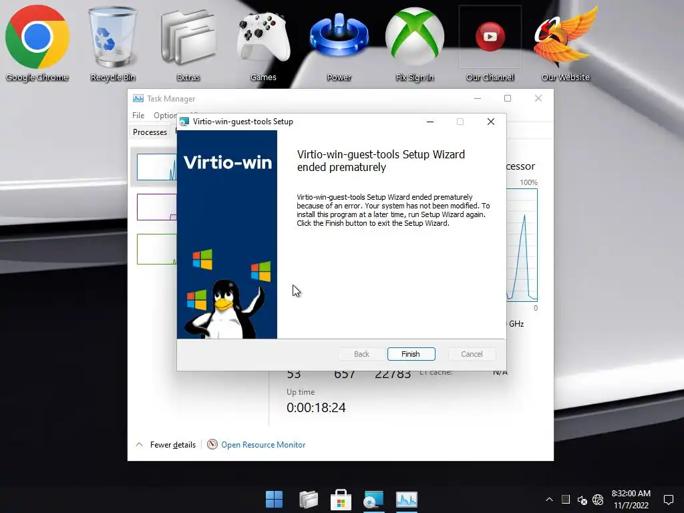Switch to Processes tab in Task Manager

pyautogui.click(x=150, y=132)
